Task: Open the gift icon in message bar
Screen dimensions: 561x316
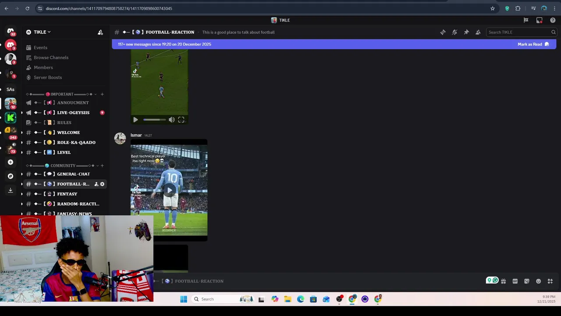Action: [503, 281]
